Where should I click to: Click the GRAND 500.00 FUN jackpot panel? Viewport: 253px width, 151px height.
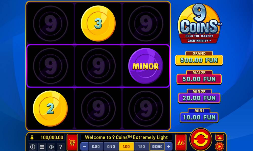click(x=199, y=58)
